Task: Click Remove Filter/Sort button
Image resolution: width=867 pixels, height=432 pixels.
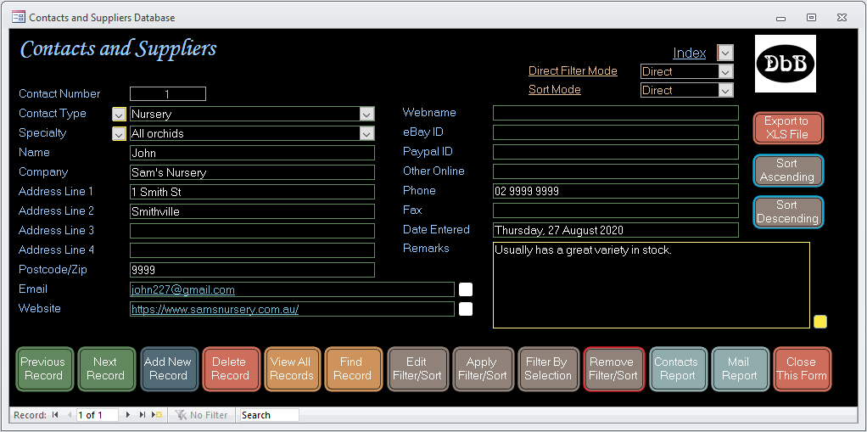Action: 613,369
